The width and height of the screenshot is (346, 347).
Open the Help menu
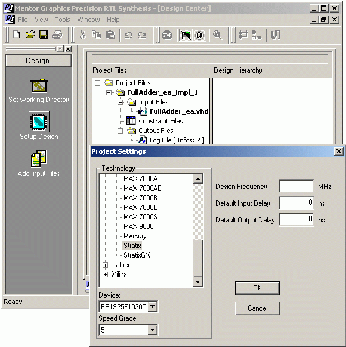point(113,20)
